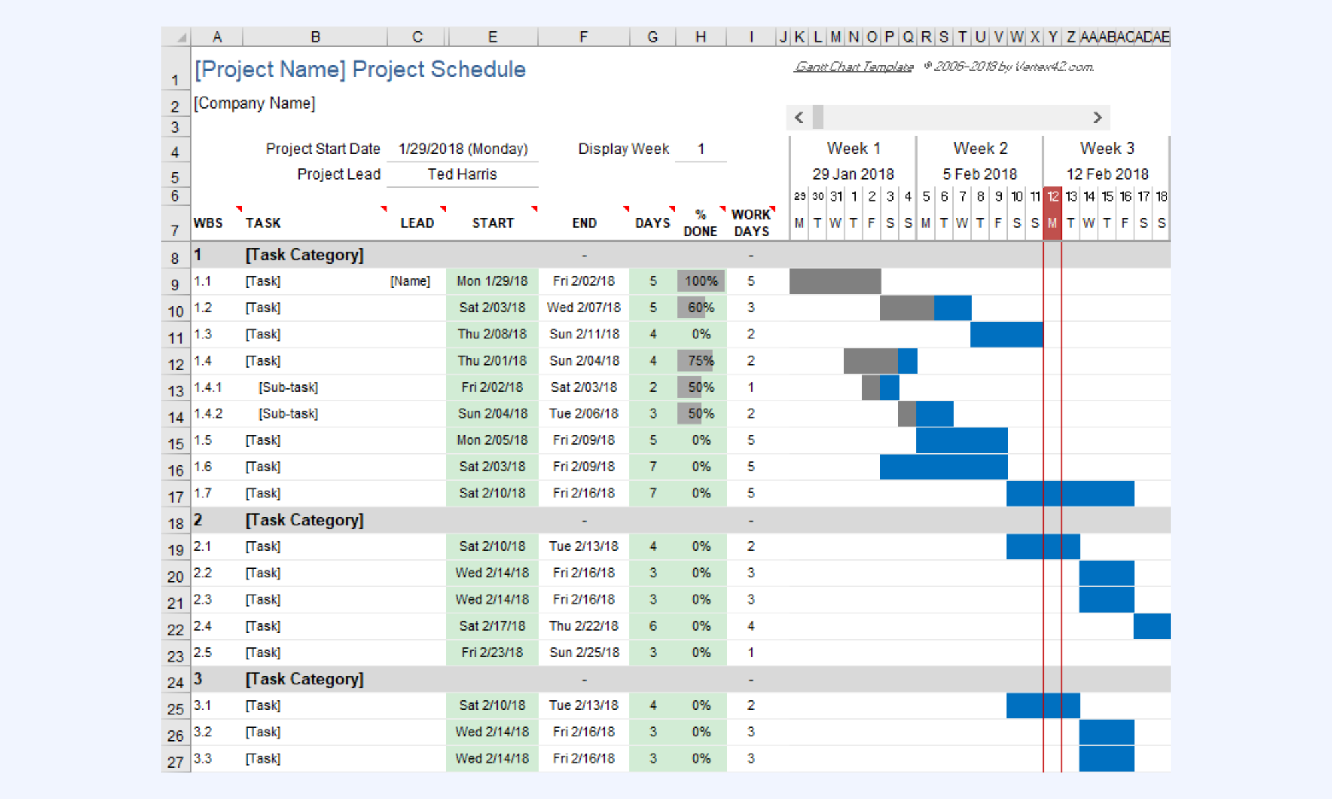Select end date Wed 2/07/18

tap(584, 308)
